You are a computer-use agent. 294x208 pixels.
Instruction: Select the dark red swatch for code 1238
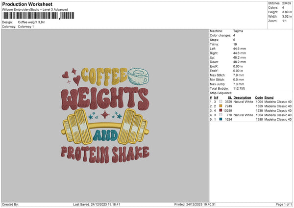pos(220,110)
